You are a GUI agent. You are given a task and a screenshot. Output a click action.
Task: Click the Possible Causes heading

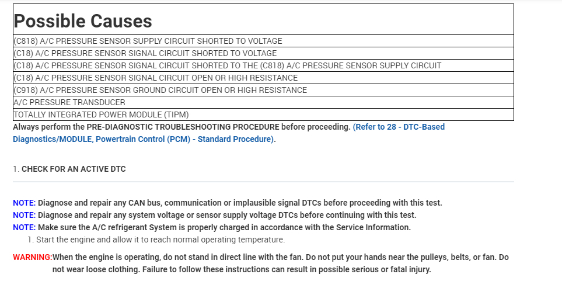click(x=83, y=22)
